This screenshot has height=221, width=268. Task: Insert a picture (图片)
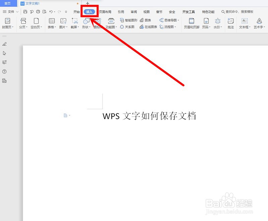63,23
